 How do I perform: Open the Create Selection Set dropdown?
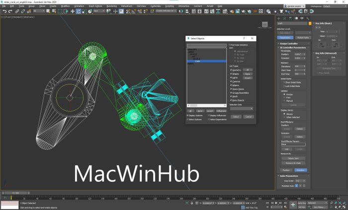pyautogui.click(x=166, y=11)
